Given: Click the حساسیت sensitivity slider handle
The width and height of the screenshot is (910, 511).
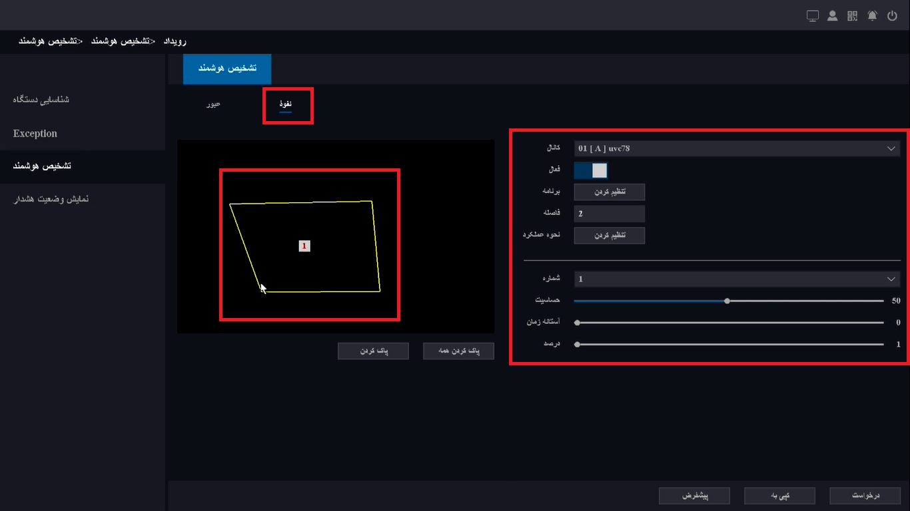Looking at the screenshot, I should 727,301.
